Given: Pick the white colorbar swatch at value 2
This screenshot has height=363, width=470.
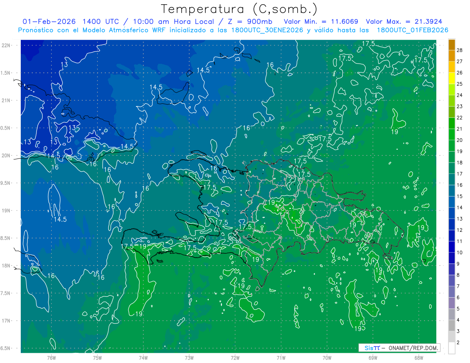Looking at the screenshot, I should click(452, 348).
